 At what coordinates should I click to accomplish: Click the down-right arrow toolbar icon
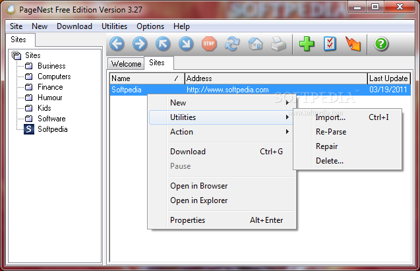[x=186, y=44]
